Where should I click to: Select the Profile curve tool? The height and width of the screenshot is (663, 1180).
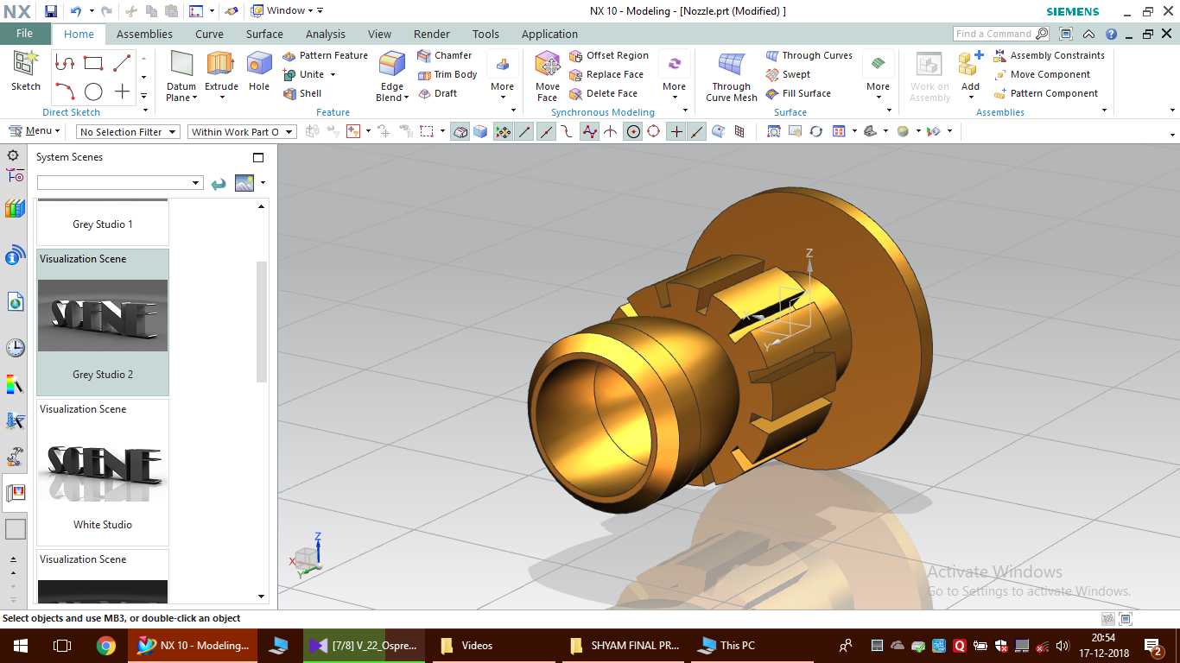[65, 62]
